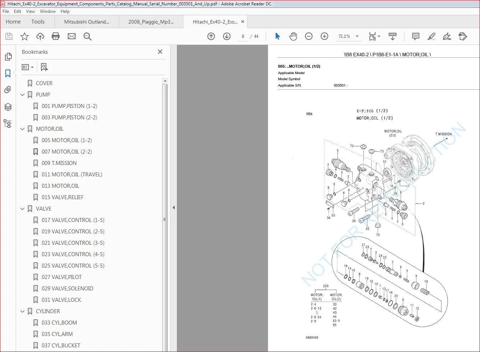Close the Bookmarks panel

160,52
